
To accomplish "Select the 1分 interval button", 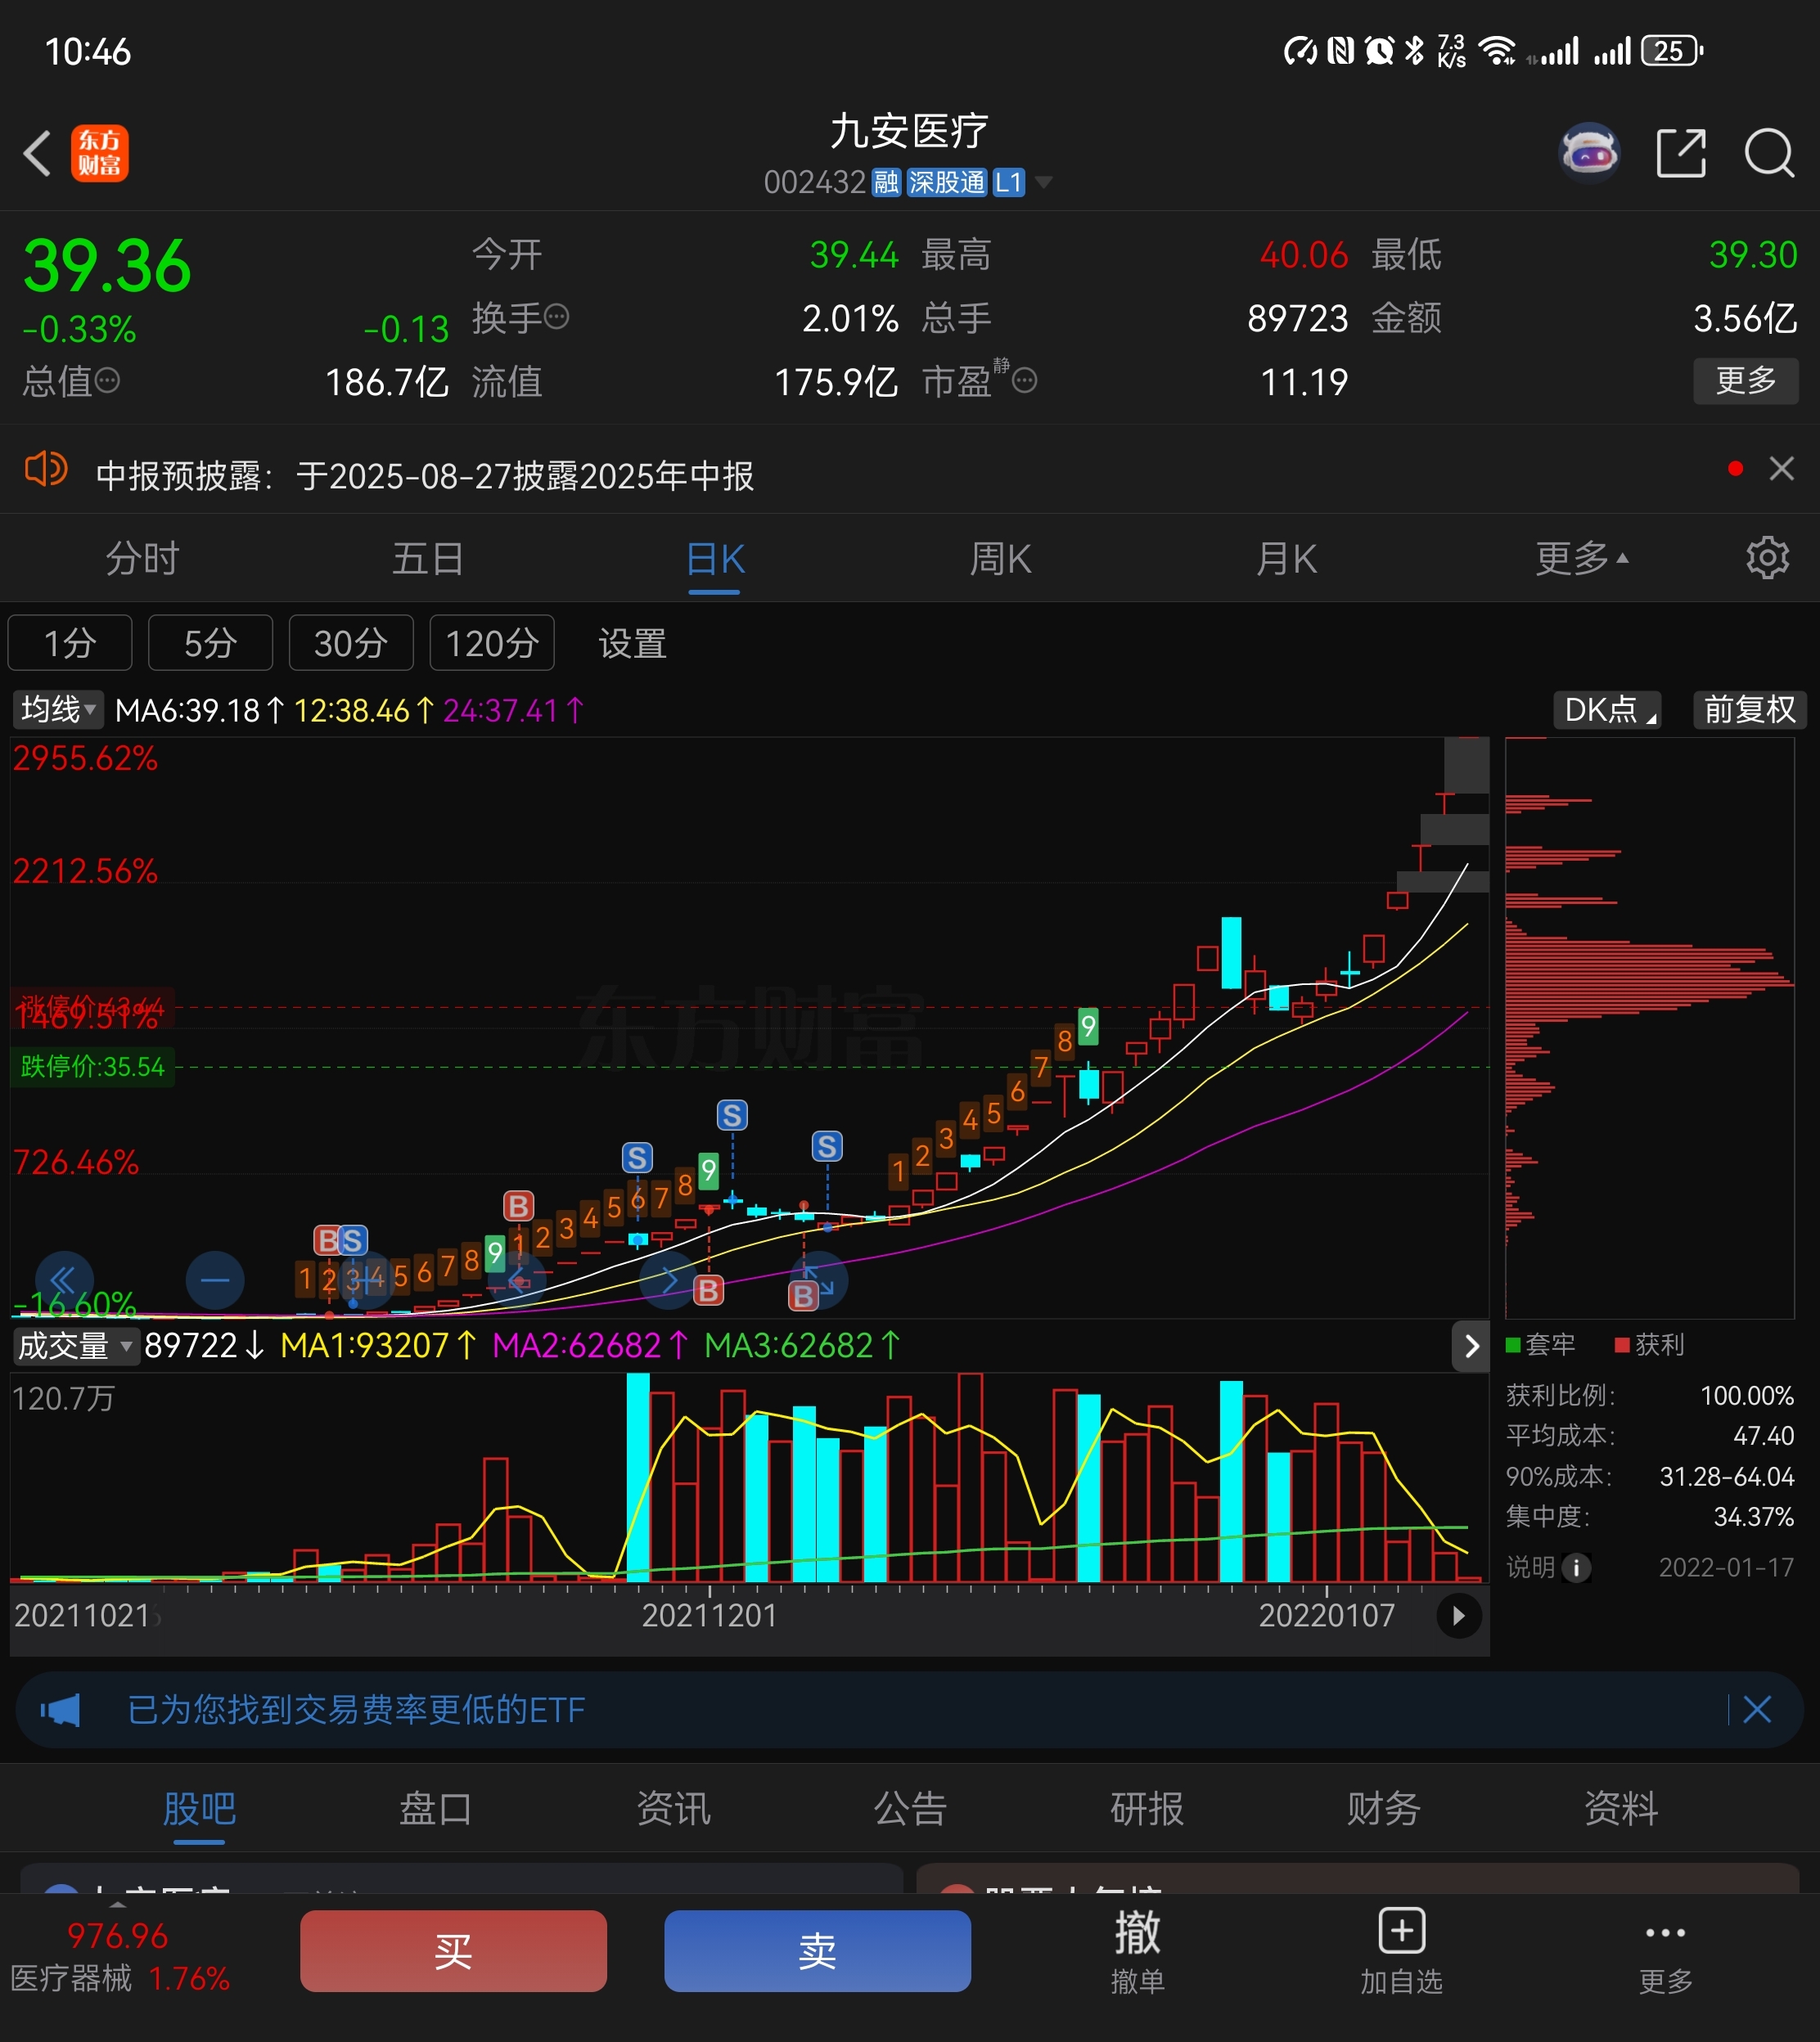I will tap(70, 643).
